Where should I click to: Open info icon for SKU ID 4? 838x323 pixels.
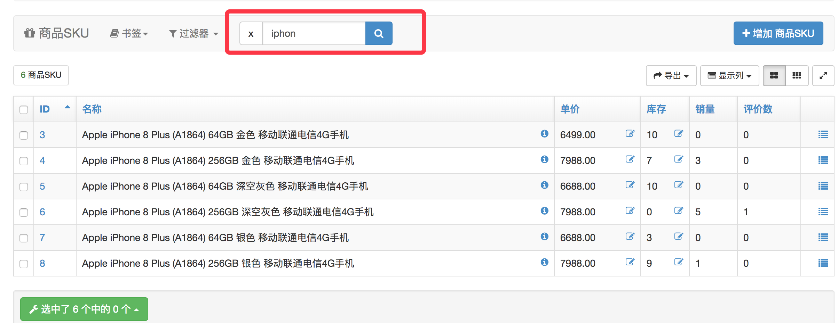(x=545, y=159)
